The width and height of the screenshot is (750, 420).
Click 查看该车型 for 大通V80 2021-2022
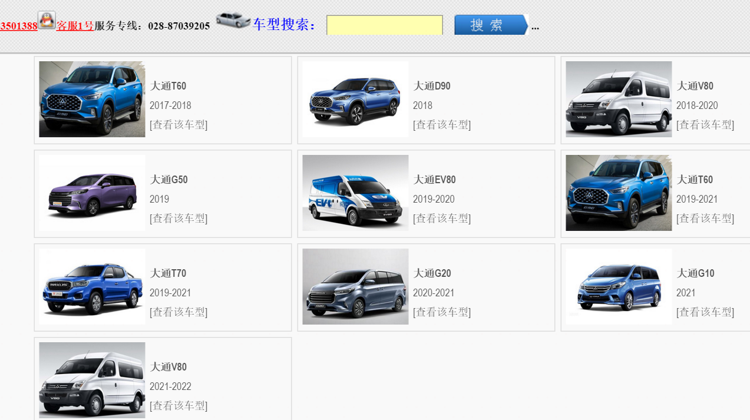pyautogui.click(x=179, y=406)
